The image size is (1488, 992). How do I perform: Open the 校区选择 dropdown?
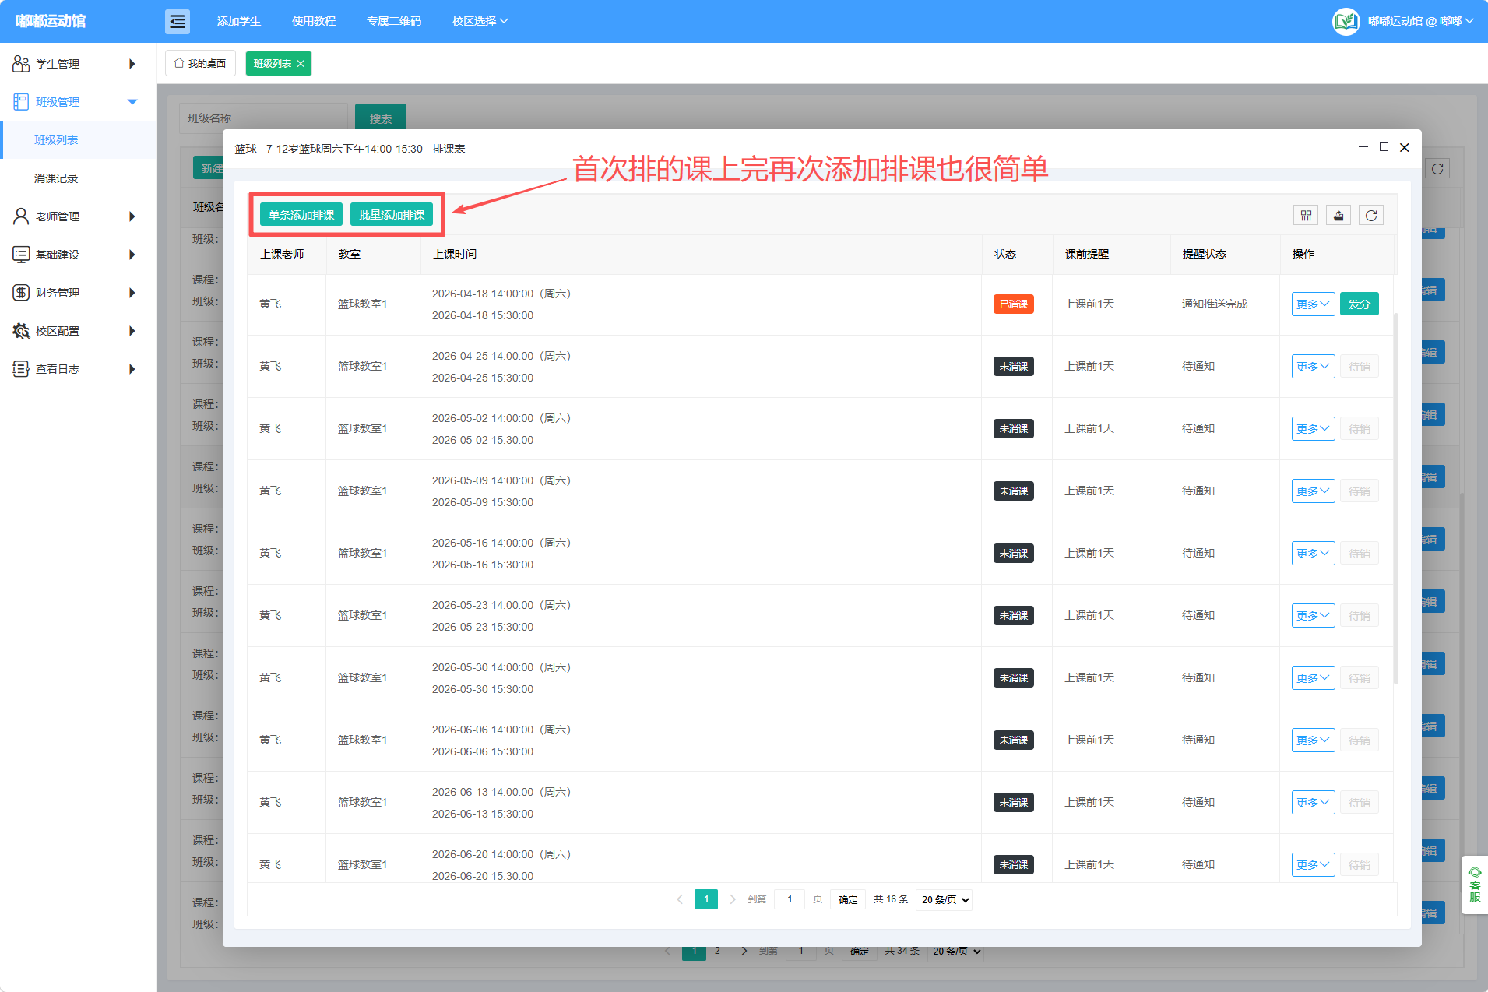(x=480, y=21)
